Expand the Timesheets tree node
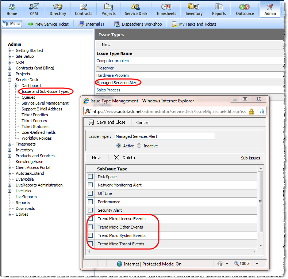This screenshot has width=288, height=279. point(10,144)
